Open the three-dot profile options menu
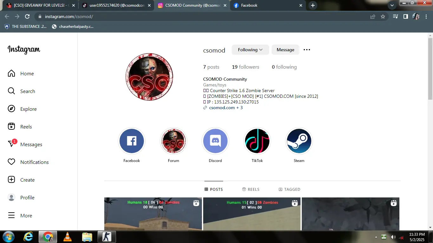 (307, 50)
